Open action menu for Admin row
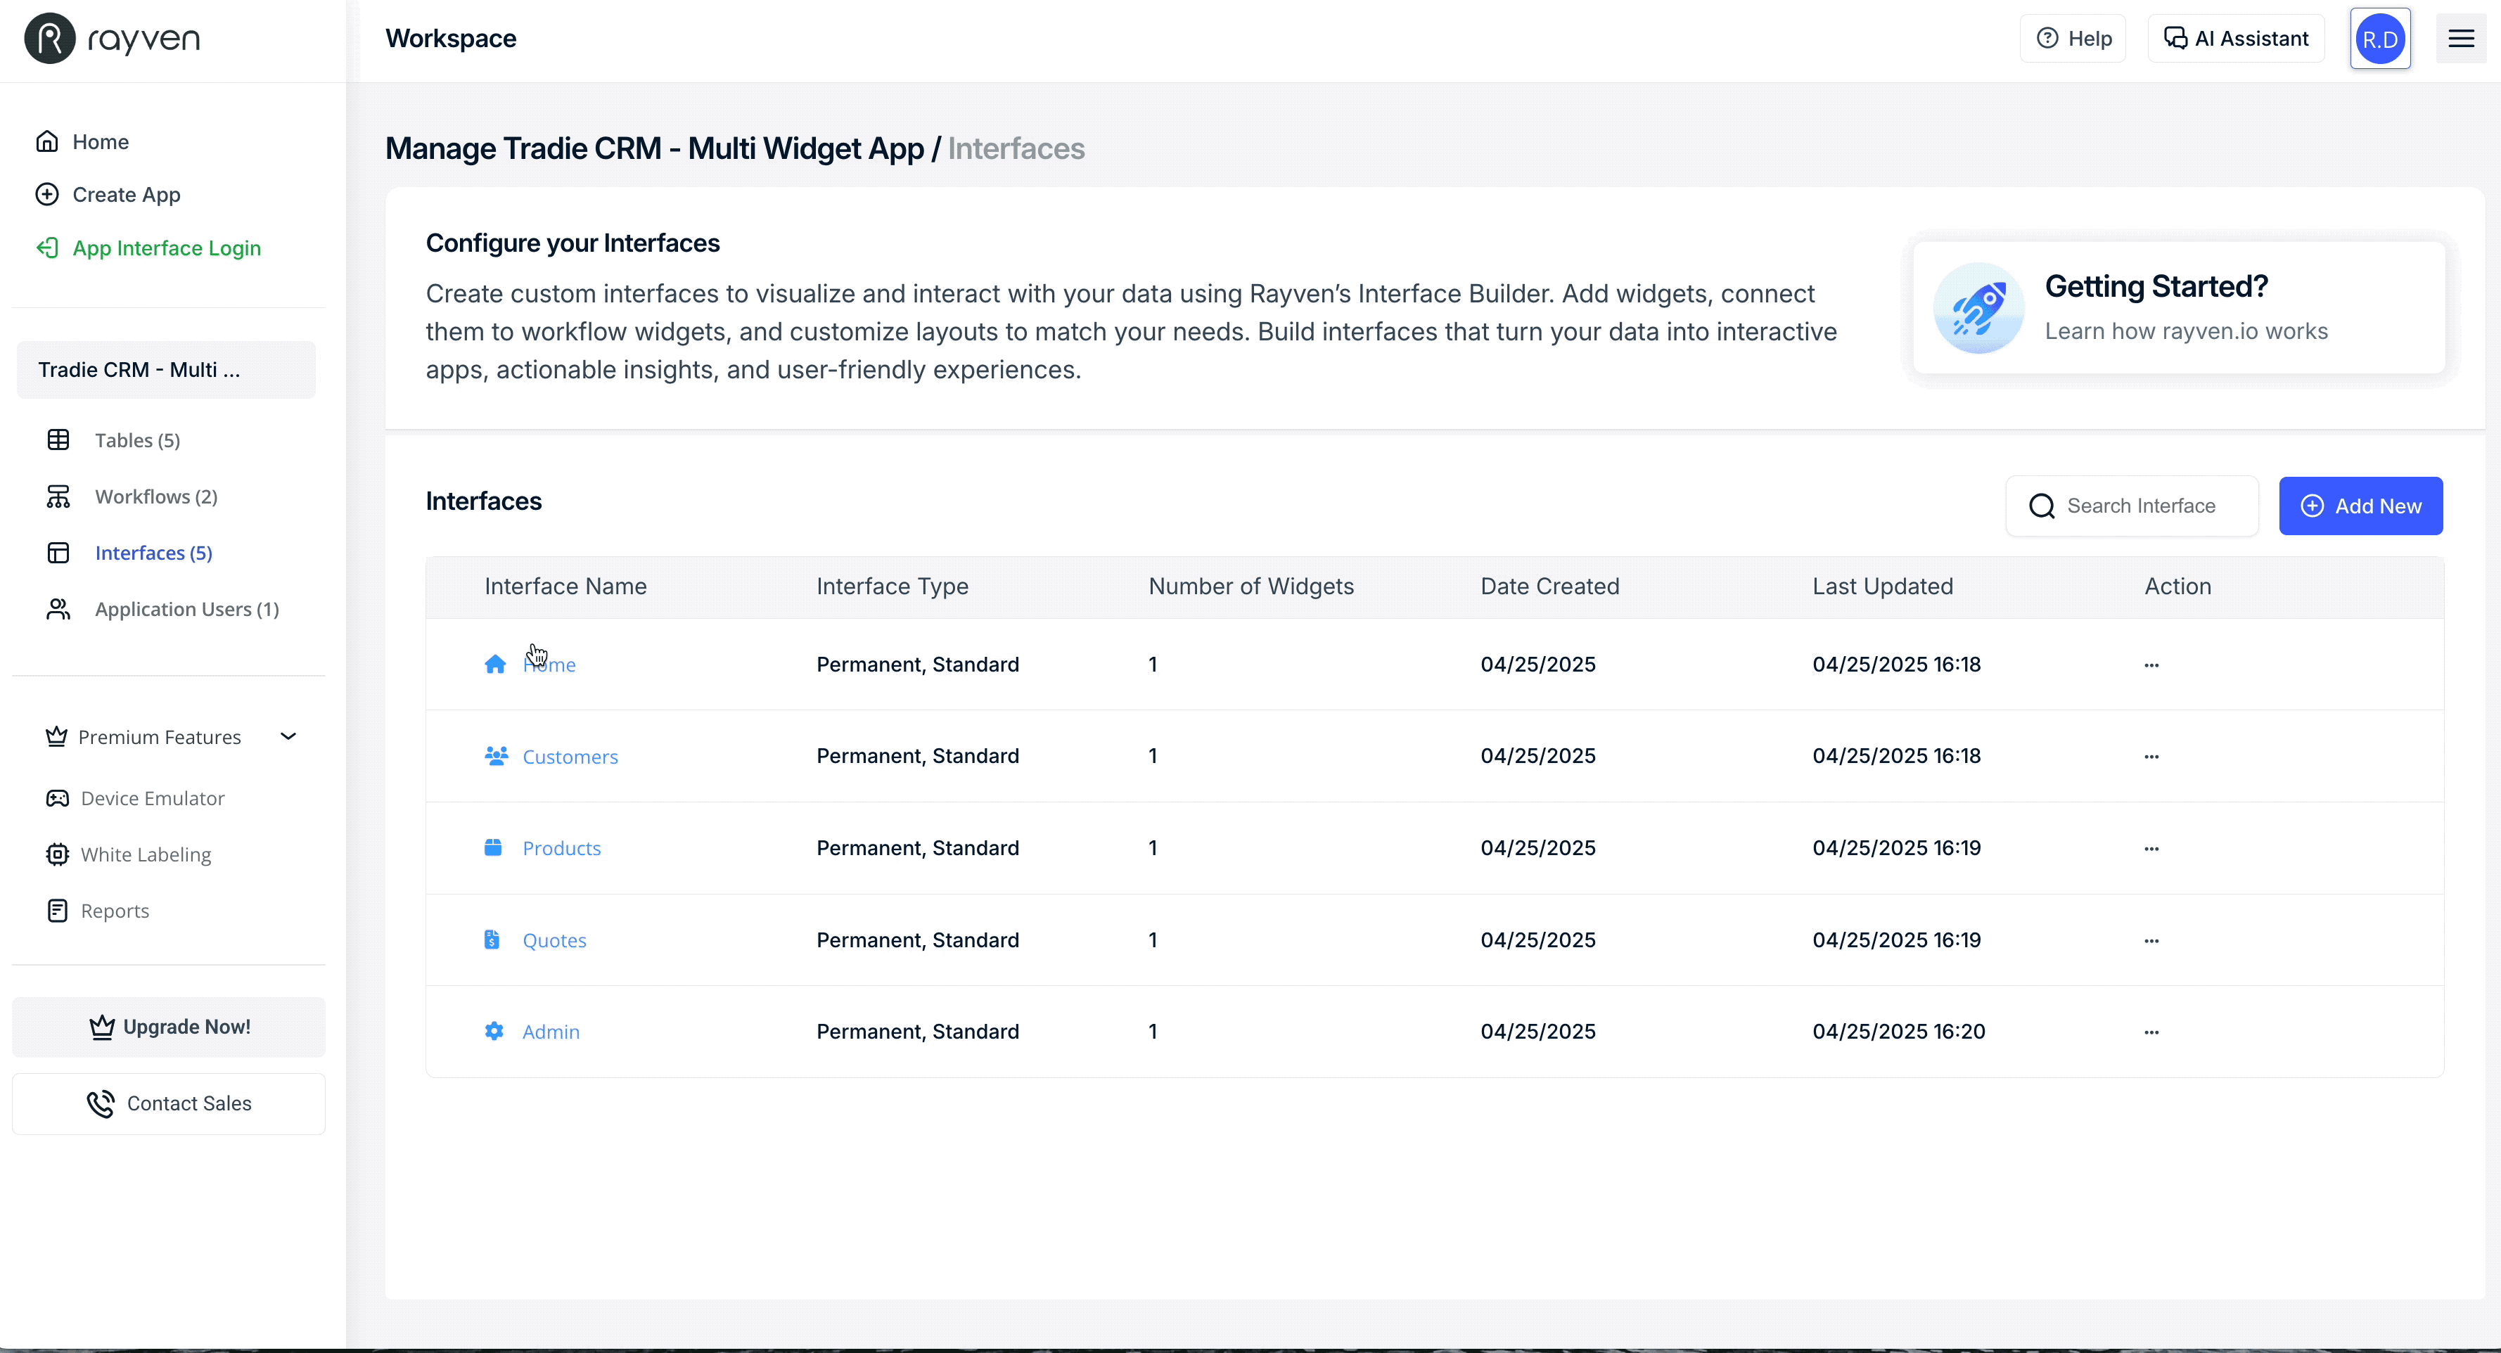This screenshot has height=1353, width=2501. pyautogui.click(x=2151, y=1032)
